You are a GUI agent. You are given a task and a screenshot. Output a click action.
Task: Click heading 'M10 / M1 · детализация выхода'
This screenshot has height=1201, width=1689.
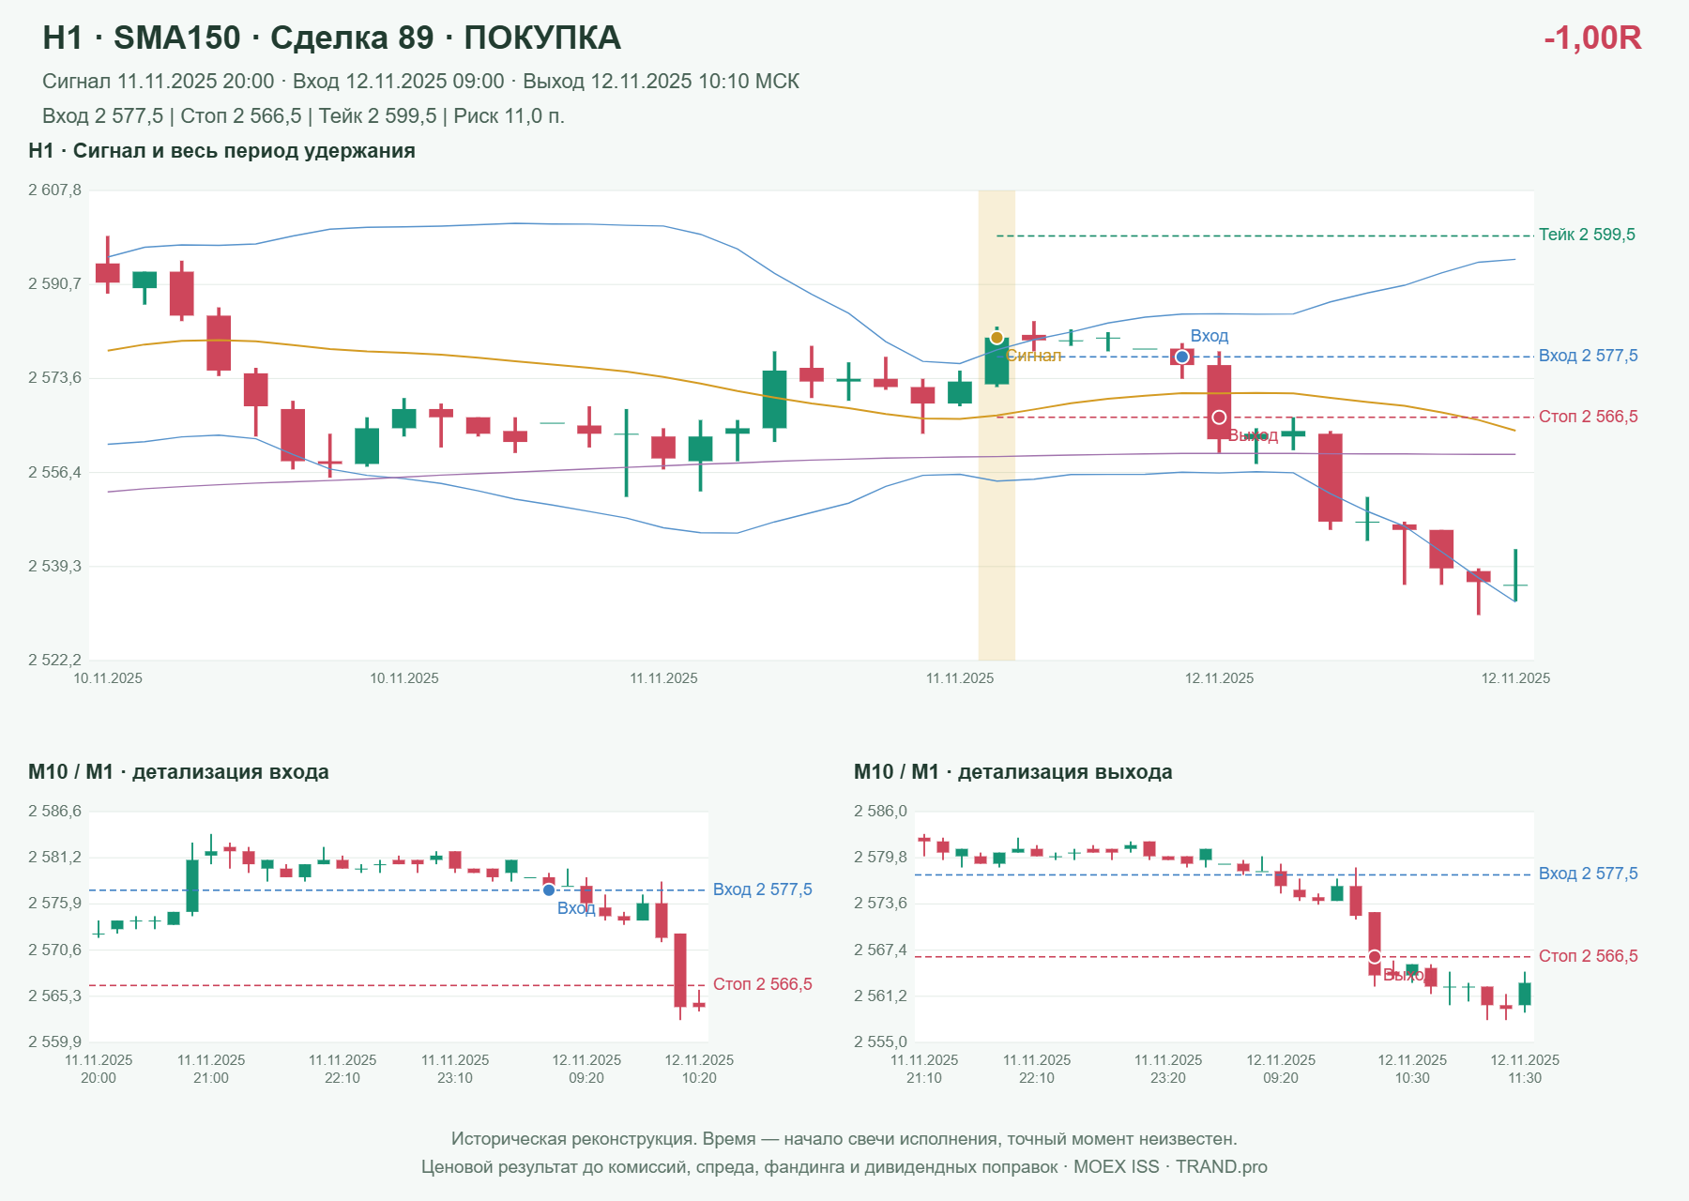click(x=1012, y=772)
